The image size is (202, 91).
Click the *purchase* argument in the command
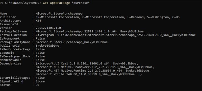pos(81,3)
